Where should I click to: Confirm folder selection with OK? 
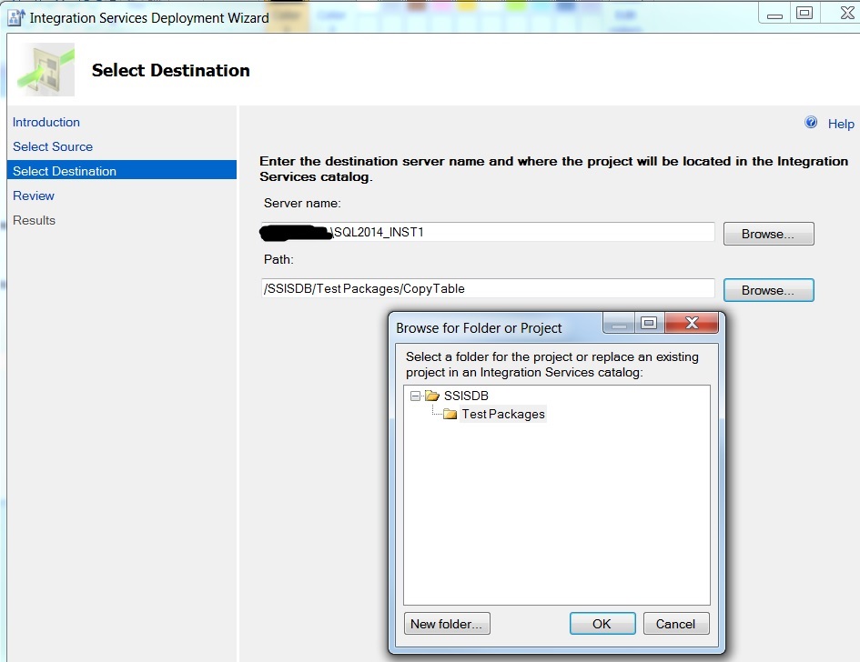[602, 624]
